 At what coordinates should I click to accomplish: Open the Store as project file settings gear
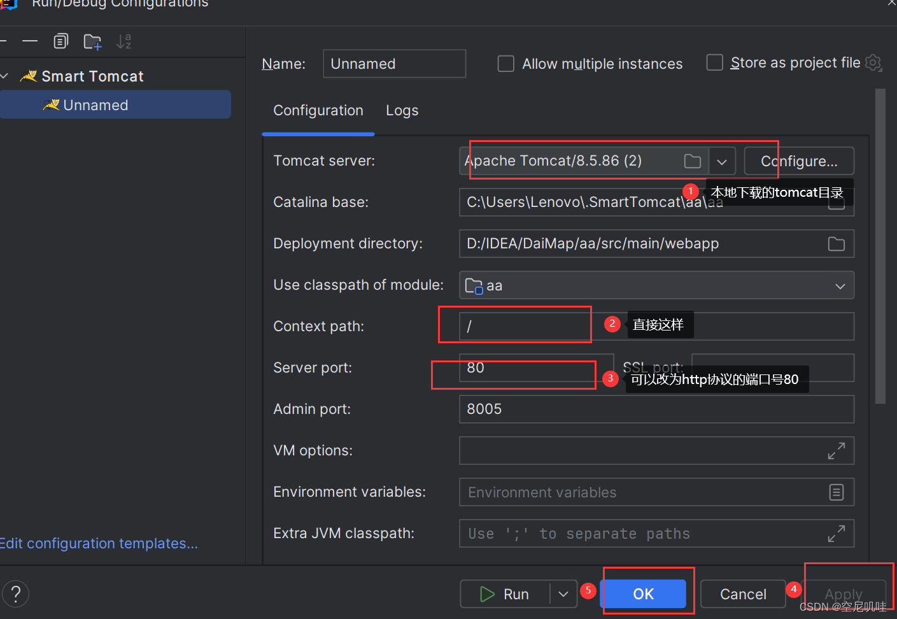click(873, 62)
